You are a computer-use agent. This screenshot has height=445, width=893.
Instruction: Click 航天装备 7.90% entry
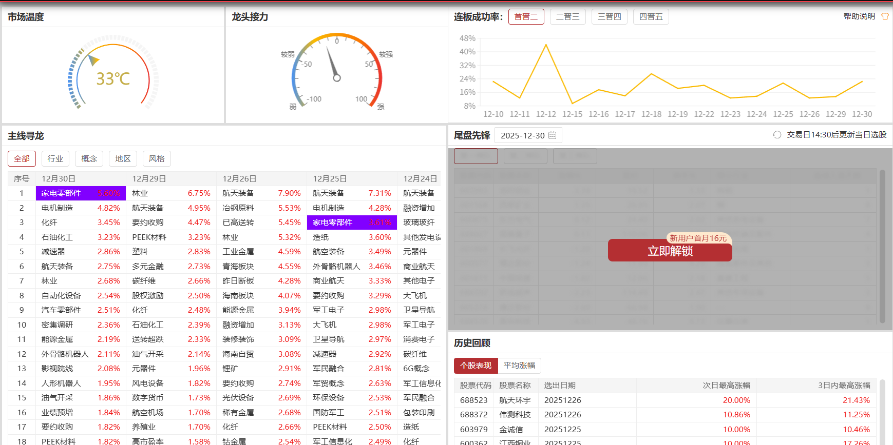click(261, 193)
